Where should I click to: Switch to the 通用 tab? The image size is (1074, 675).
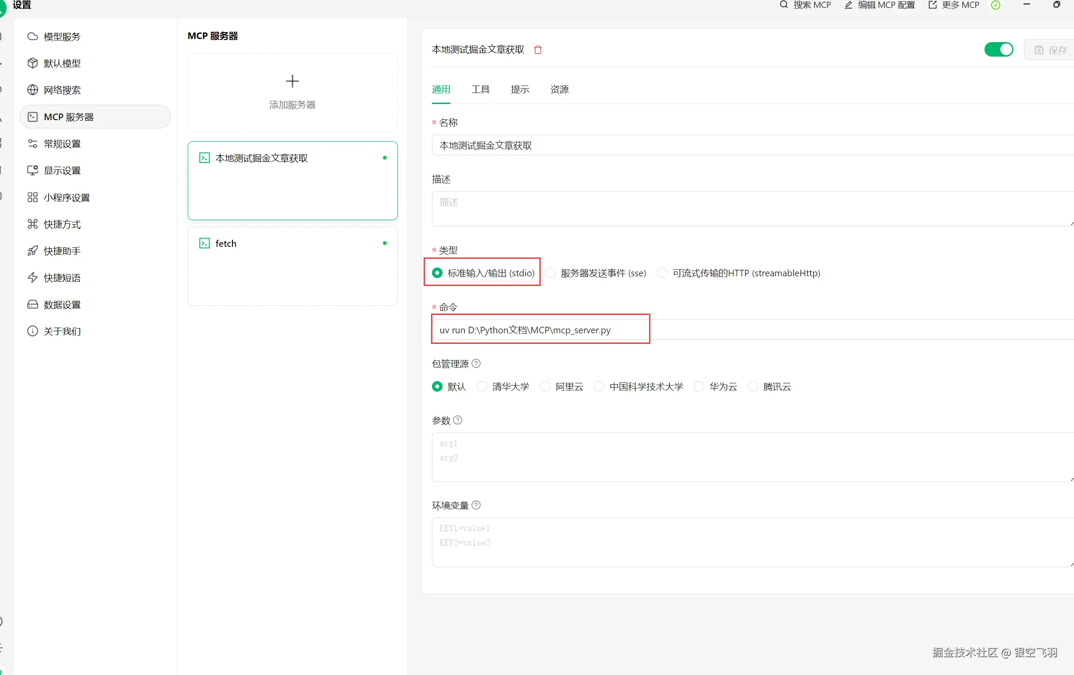click(x=441, y=89)
